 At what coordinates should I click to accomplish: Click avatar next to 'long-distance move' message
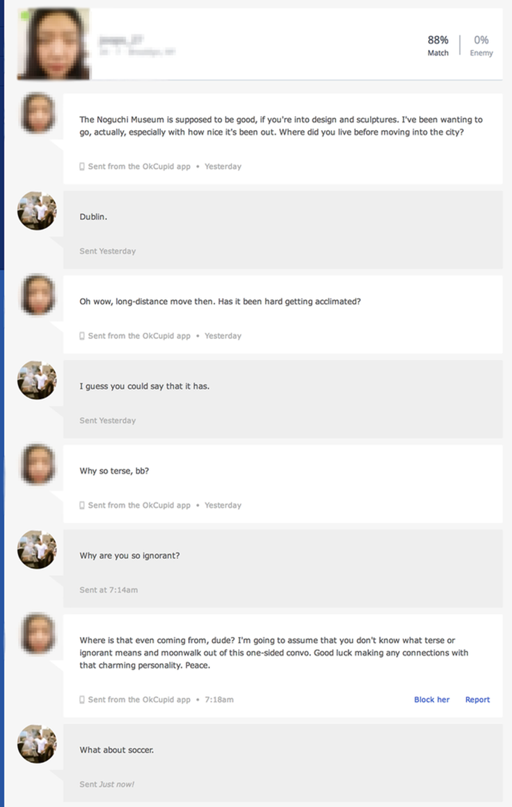pyautogui.click(x=37, y=295)
